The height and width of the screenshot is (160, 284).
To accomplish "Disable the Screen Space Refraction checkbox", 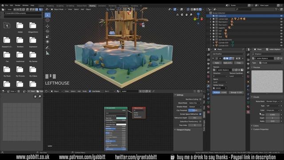I will pyautogui.click(x=200, y=114).
